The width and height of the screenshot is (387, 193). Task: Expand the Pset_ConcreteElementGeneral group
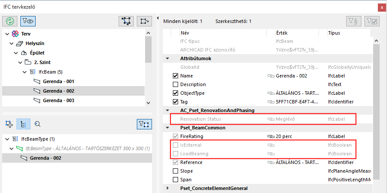click(x=167, y=188)
